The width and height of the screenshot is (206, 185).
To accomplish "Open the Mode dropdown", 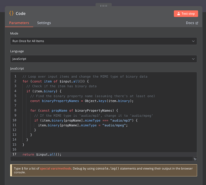I will [x=104, y=41].
